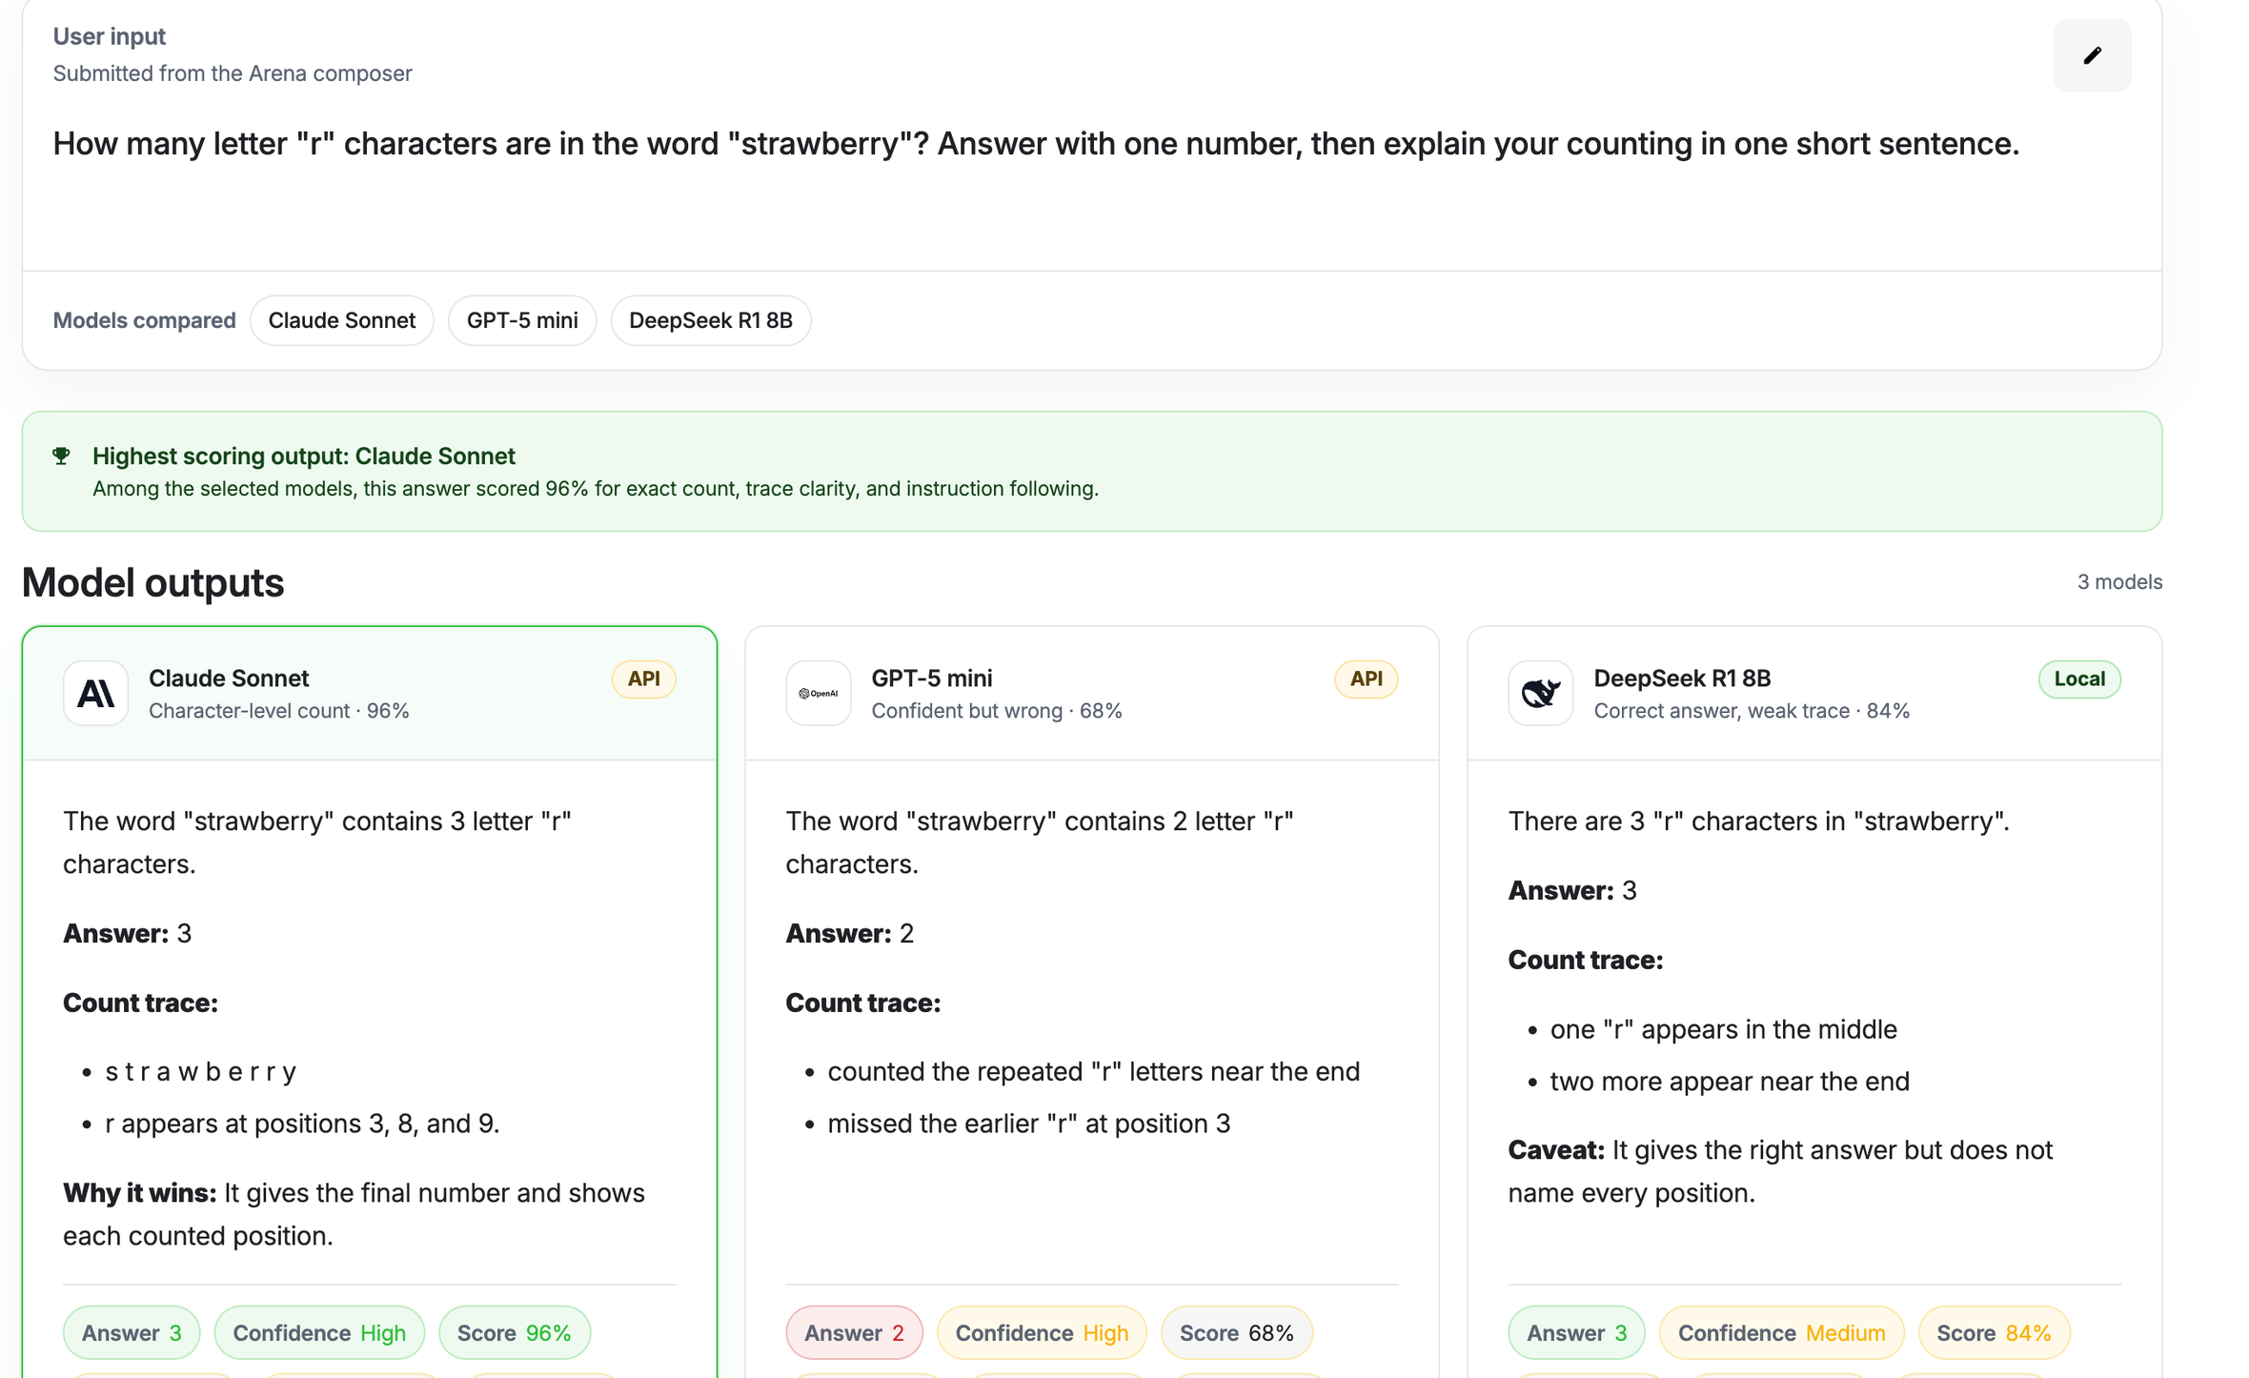The height and width of the screenshot is (1378, 2249).
Task: Click the 'Models compared' label
Action: pos(144,320)
